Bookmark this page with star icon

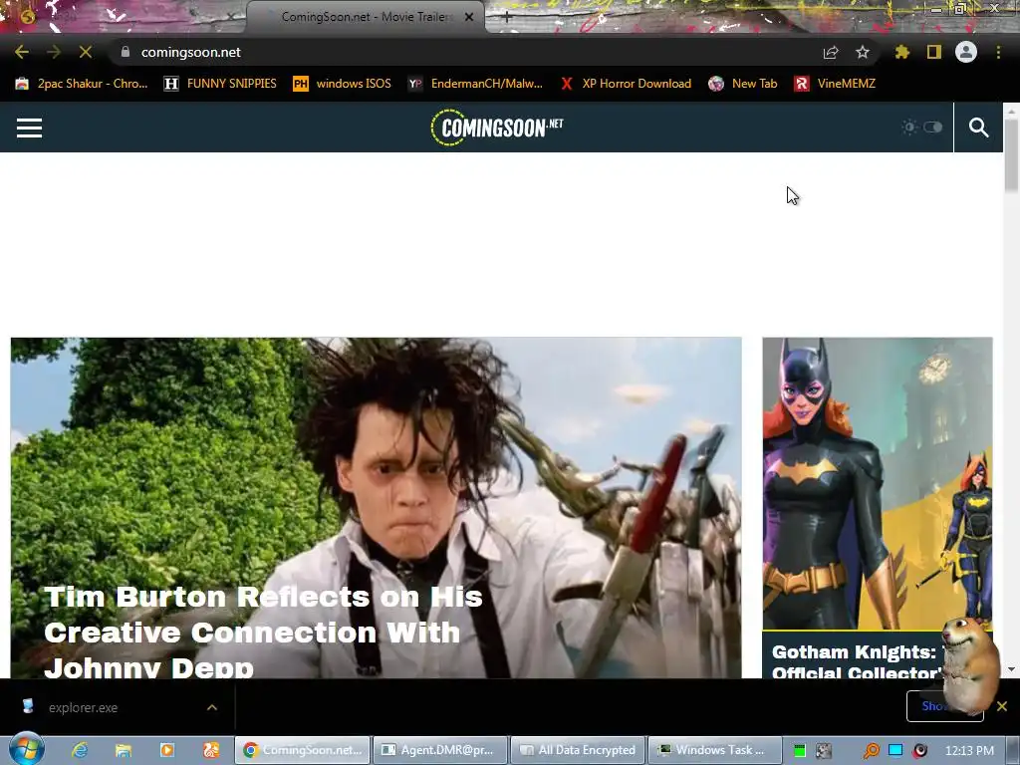click(863, 52)
